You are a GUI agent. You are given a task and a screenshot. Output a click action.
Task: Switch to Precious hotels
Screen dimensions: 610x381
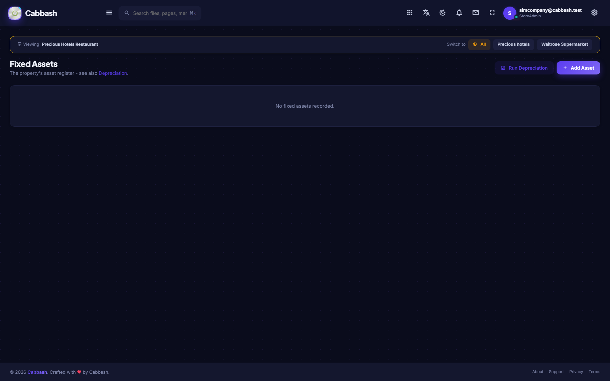514,44
